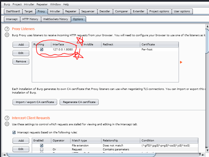Click the Invisible column header
209x157 pixels.
tap(92, 45)
